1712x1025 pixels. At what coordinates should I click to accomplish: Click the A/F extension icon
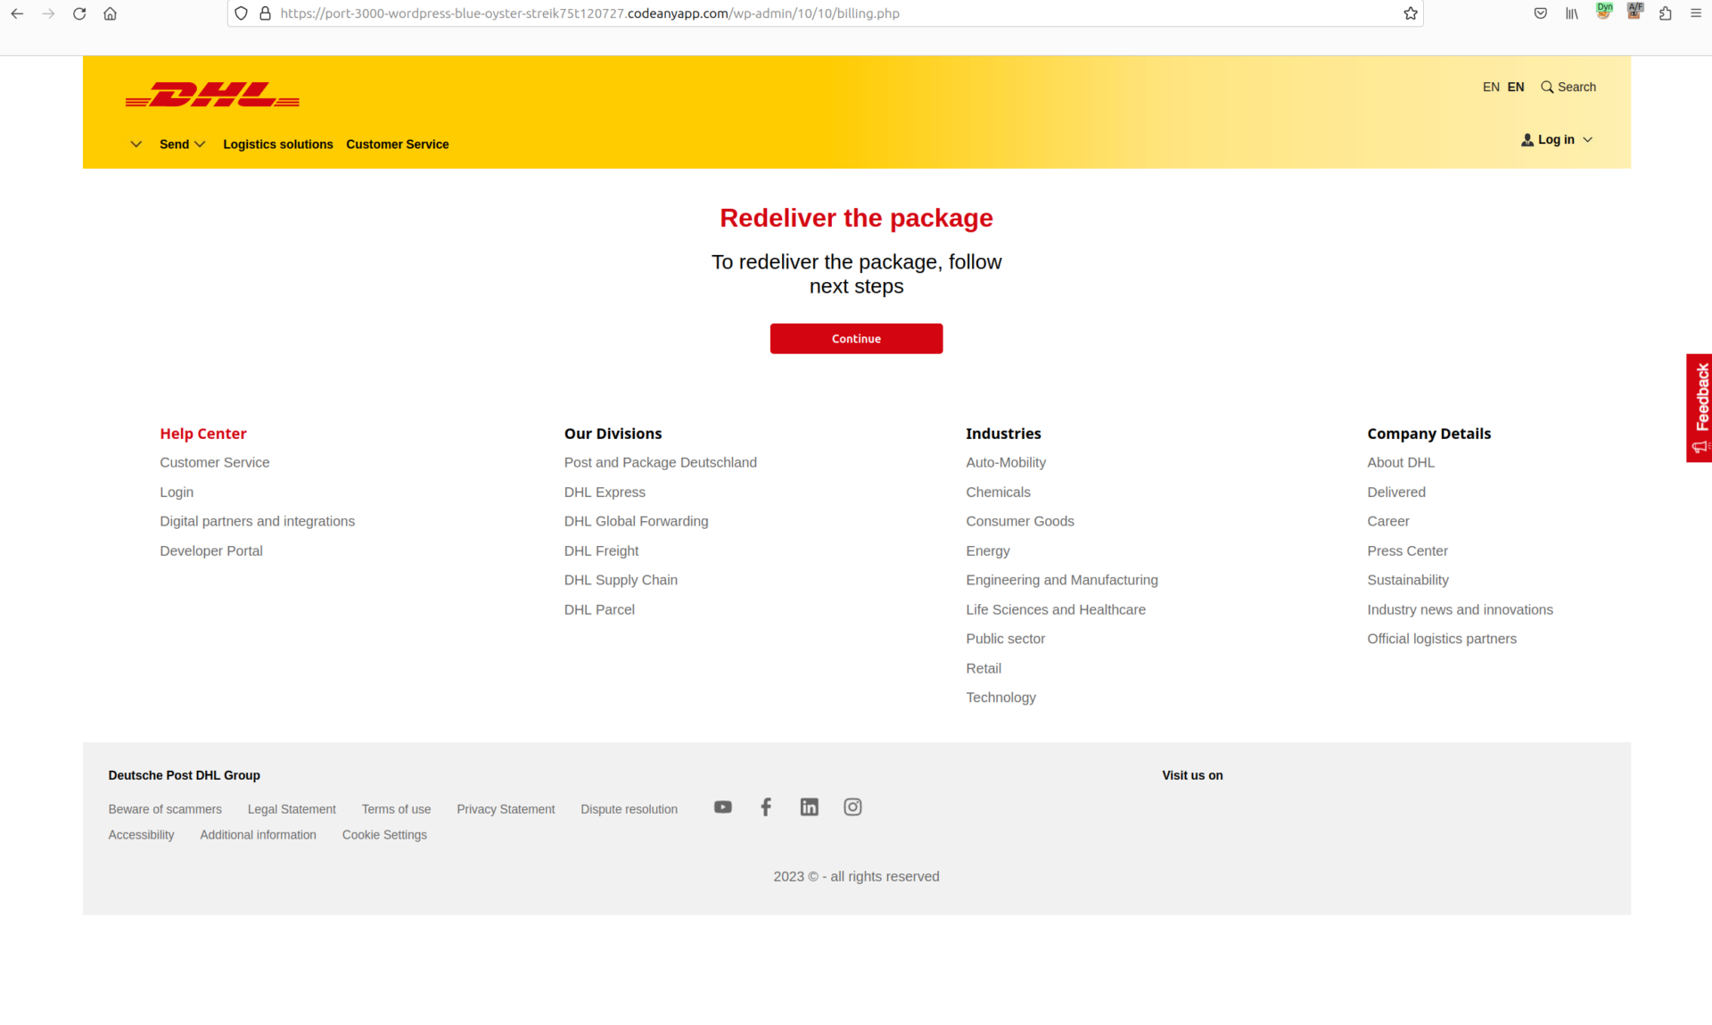pyautogui.click(x=1634, y=11)
